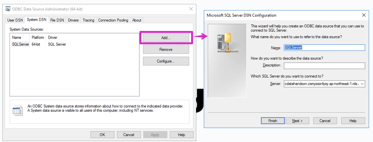Expand the Server dropdown list

(x=362, y=84)
